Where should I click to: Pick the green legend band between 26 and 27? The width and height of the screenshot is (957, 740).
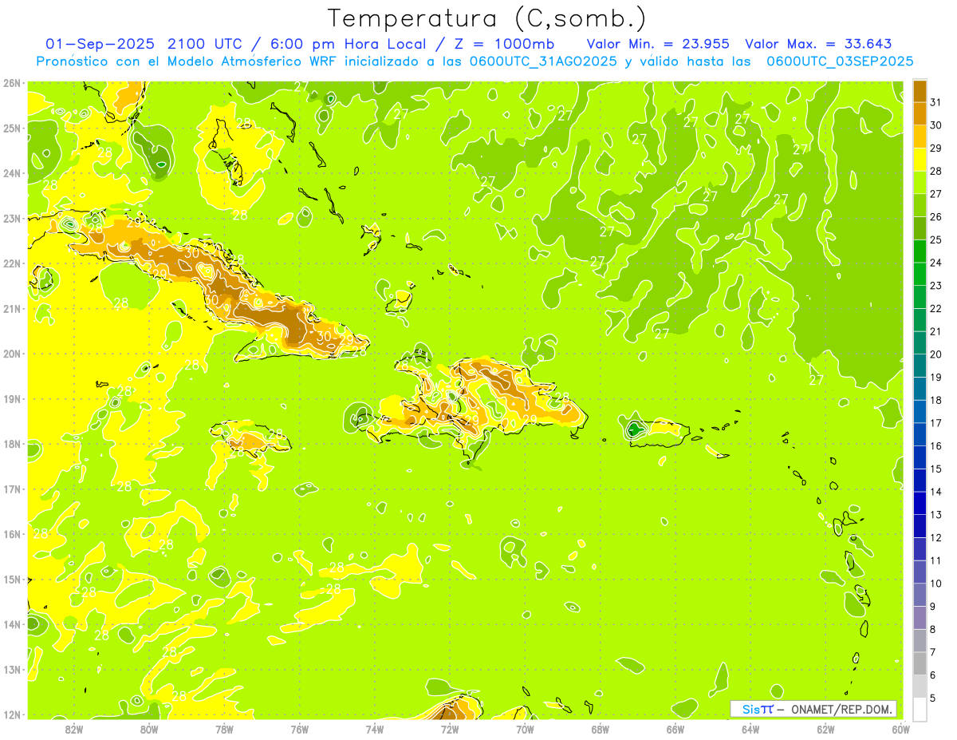[x=920, y=205]
